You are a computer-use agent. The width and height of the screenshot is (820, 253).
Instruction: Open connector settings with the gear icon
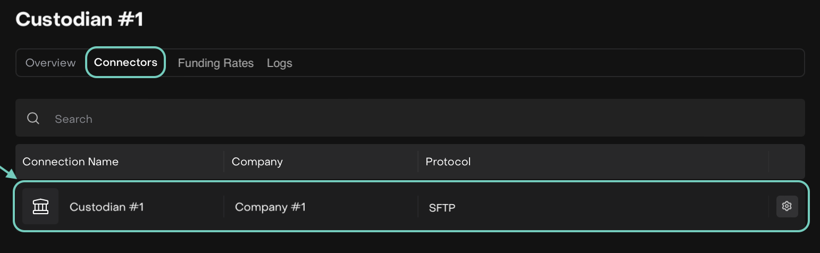point(787,206)
